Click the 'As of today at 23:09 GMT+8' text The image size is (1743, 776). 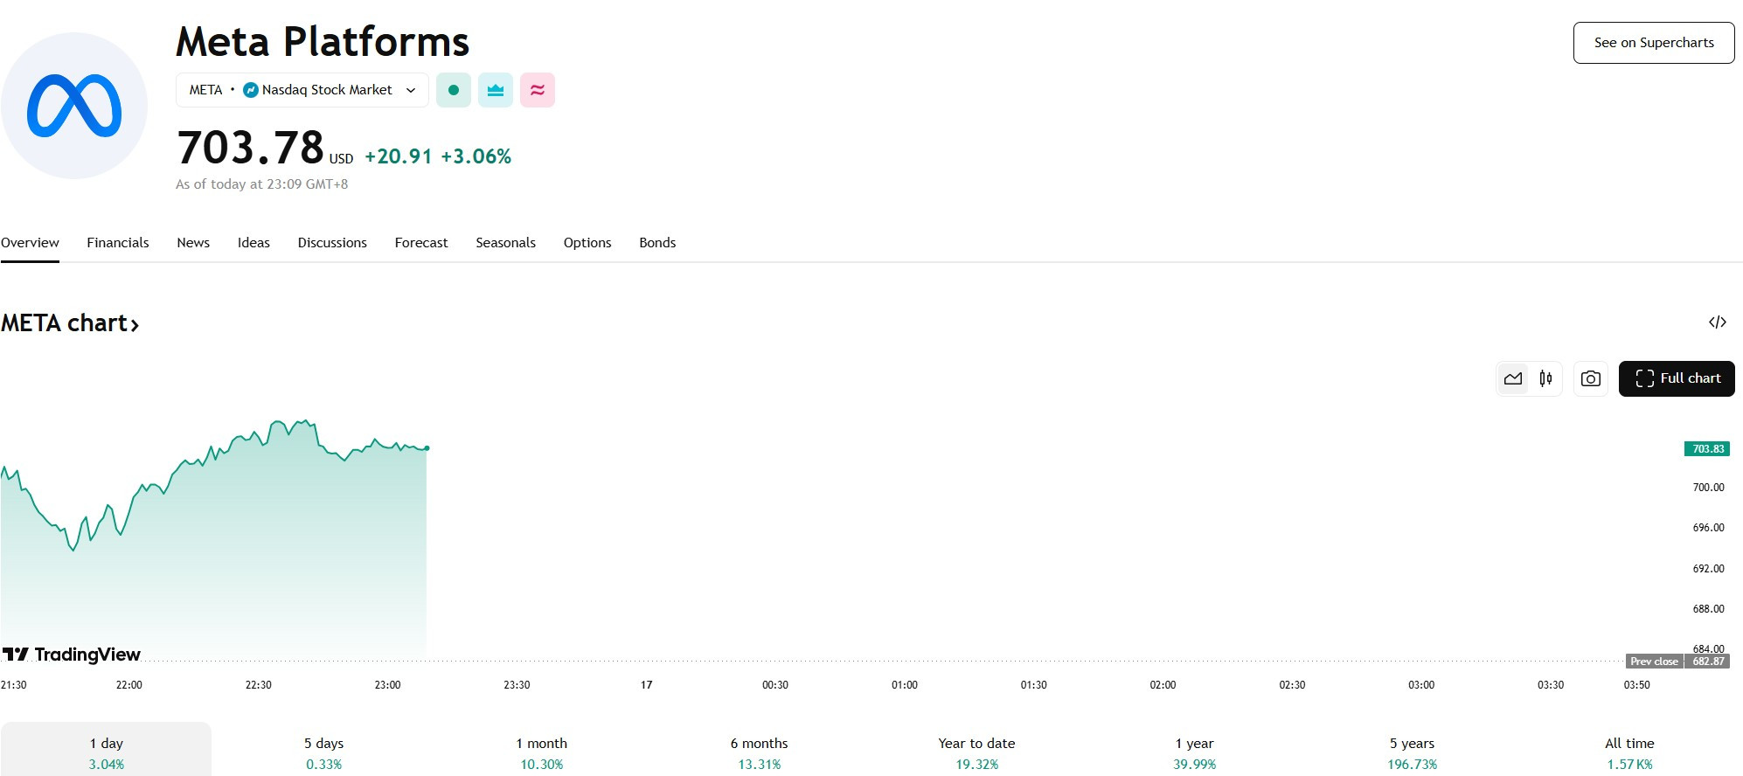coord(262,184)
